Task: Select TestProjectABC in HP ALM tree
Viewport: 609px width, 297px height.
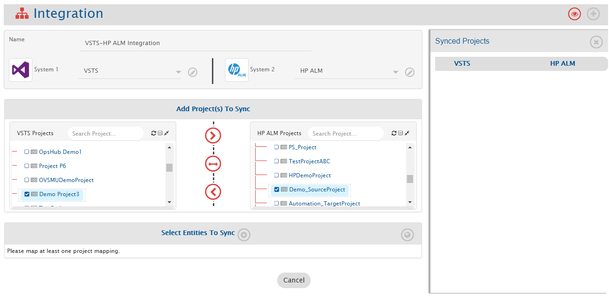Action: click(309, 161)
